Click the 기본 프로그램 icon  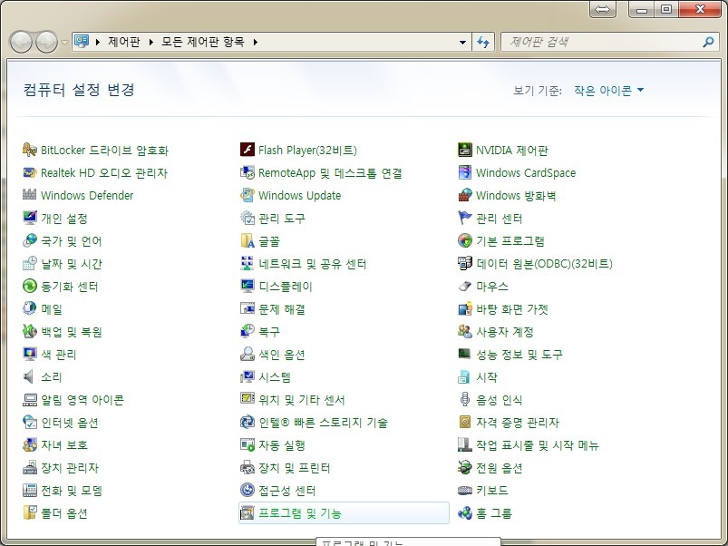click(x=465, y=240)
